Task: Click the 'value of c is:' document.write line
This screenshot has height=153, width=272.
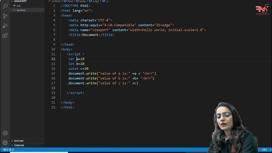Action: (103, 83)
